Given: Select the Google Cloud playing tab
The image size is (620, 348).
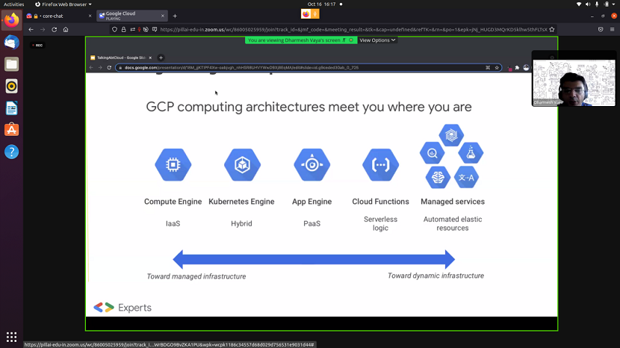Looking at the screenshot, I should pyautogui.click(x=132, y=16).
